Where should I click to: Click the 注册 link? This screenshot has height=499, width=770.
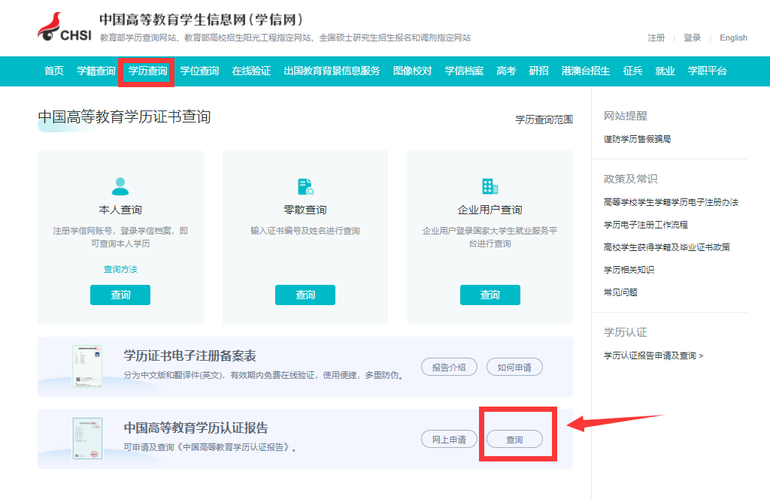coord(656,38)
